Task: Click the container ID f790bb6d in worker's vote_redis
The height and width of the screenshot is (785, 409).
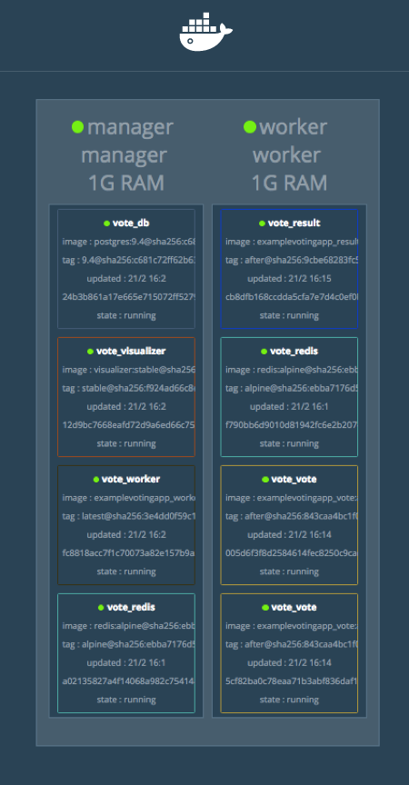Action: [292, 425]
